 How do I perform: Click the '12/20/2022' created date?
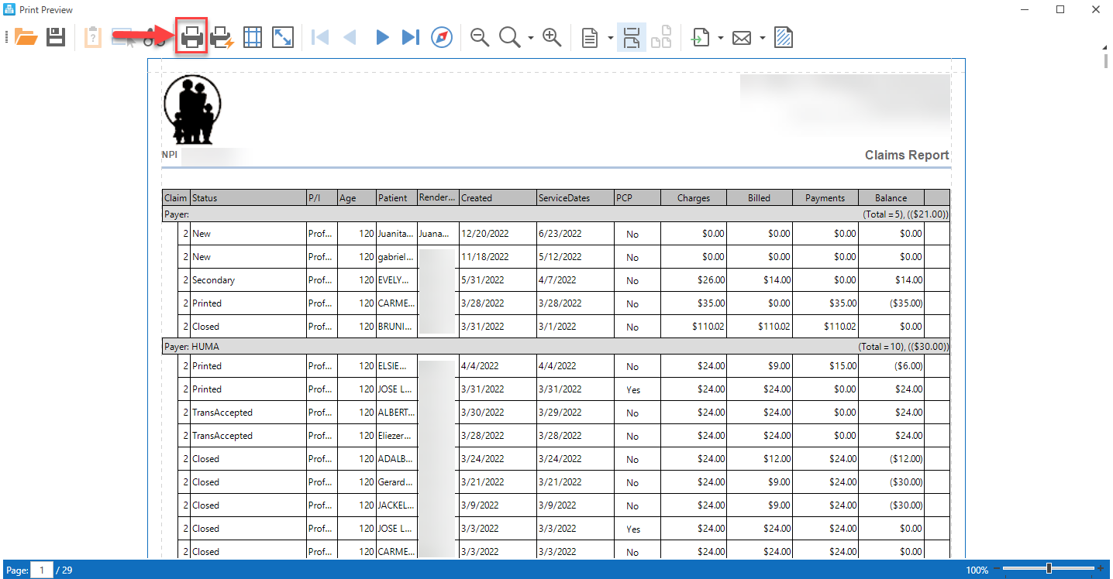pos(498,234)
